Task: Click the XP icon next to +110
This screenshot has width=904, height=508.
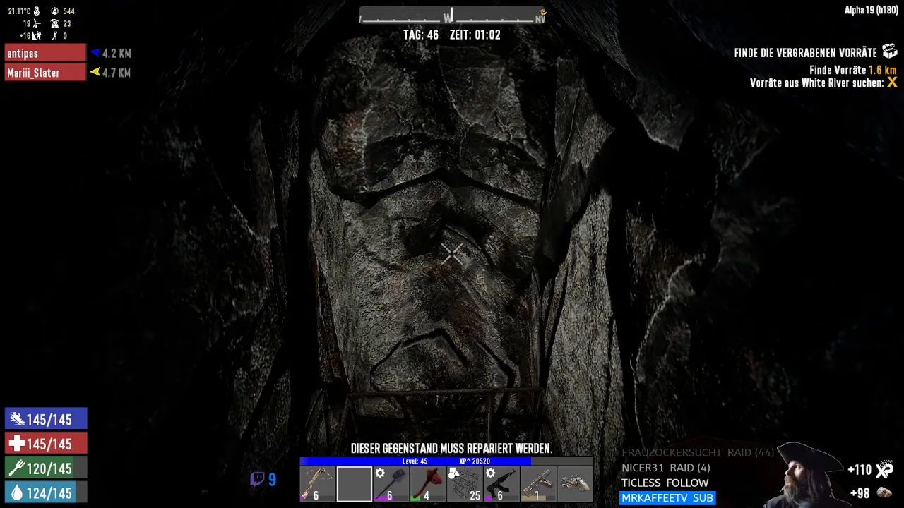Action: (x=885, y=469)
